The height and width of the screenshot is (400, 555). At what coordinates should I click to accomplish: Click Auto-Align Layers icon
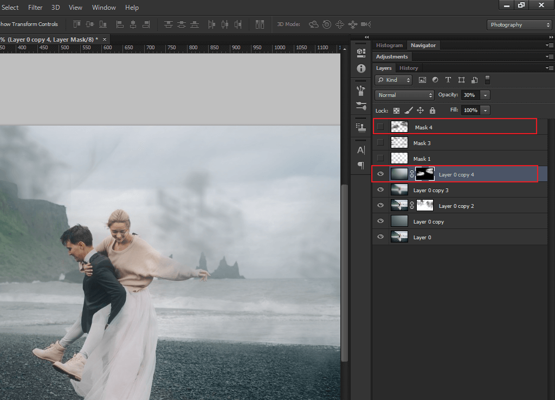[x=260, y=24]
